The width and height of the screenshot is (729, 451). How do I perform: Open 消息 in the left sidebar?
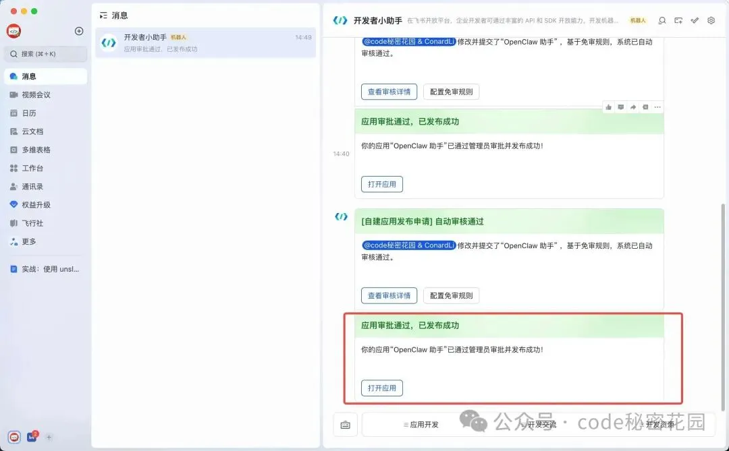[46, 76]
